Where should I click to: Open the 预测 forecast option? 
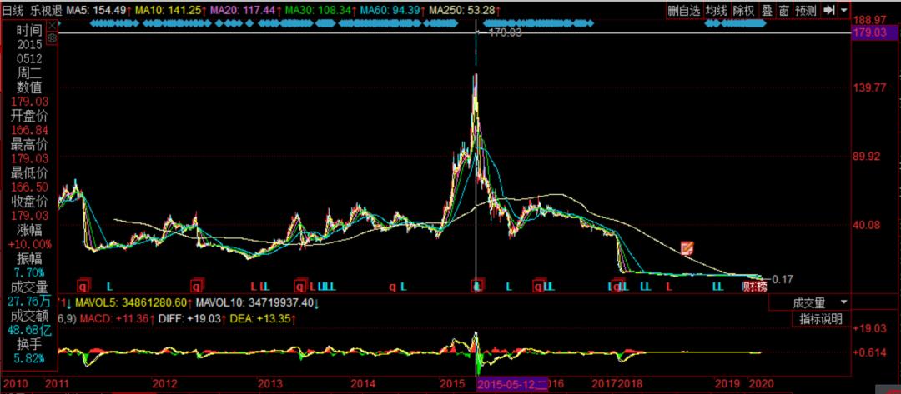(x=806, y=10)
